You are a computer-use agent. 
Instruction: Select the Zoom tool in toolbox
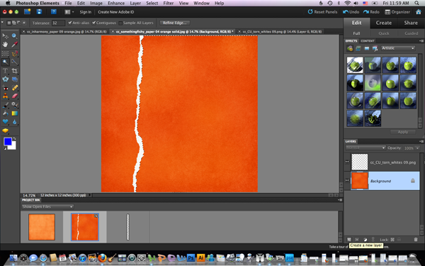click(14, 36)
